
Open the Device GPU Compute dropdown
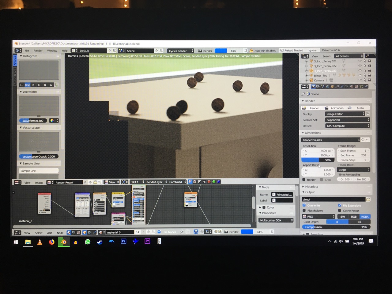[x=347, y=126]
